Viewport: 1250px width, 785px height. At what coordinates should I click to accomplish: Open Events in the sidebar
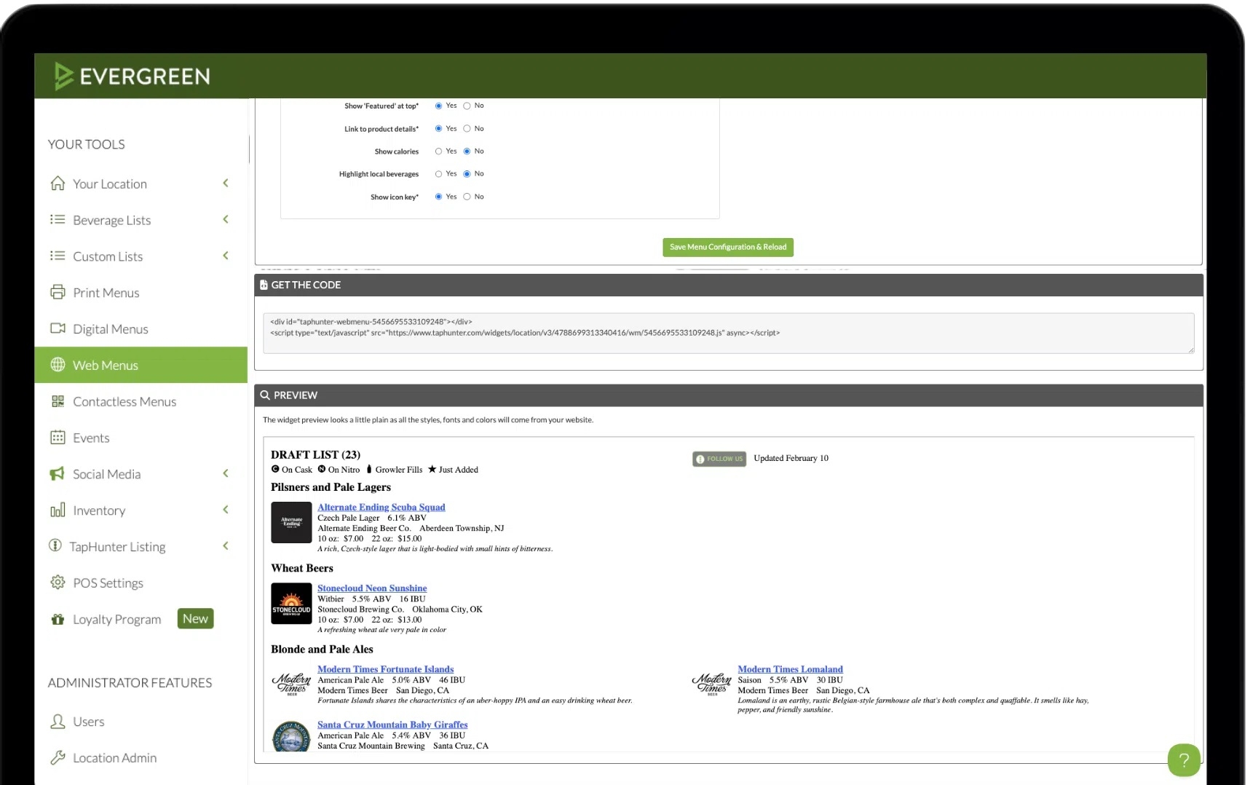click(x=141, y=438)
